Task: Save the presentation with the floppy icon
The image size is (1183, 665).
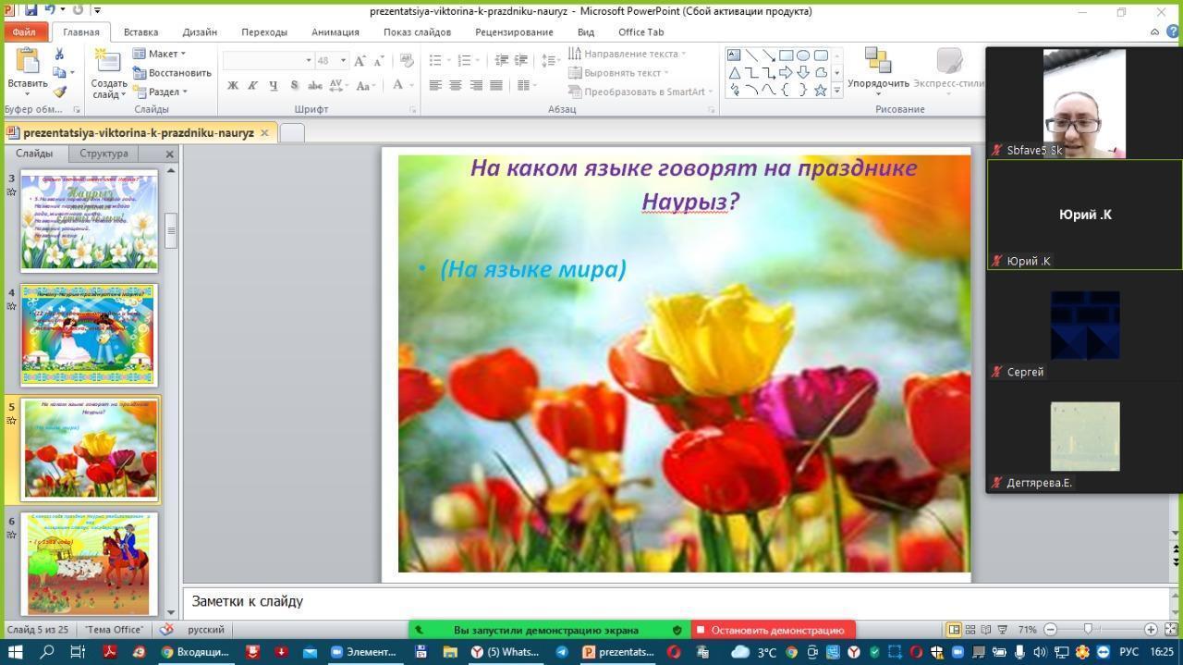Action: (x=31, y=10)
